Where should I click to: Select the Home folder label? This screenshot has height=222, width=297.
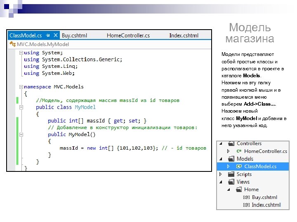251,190
